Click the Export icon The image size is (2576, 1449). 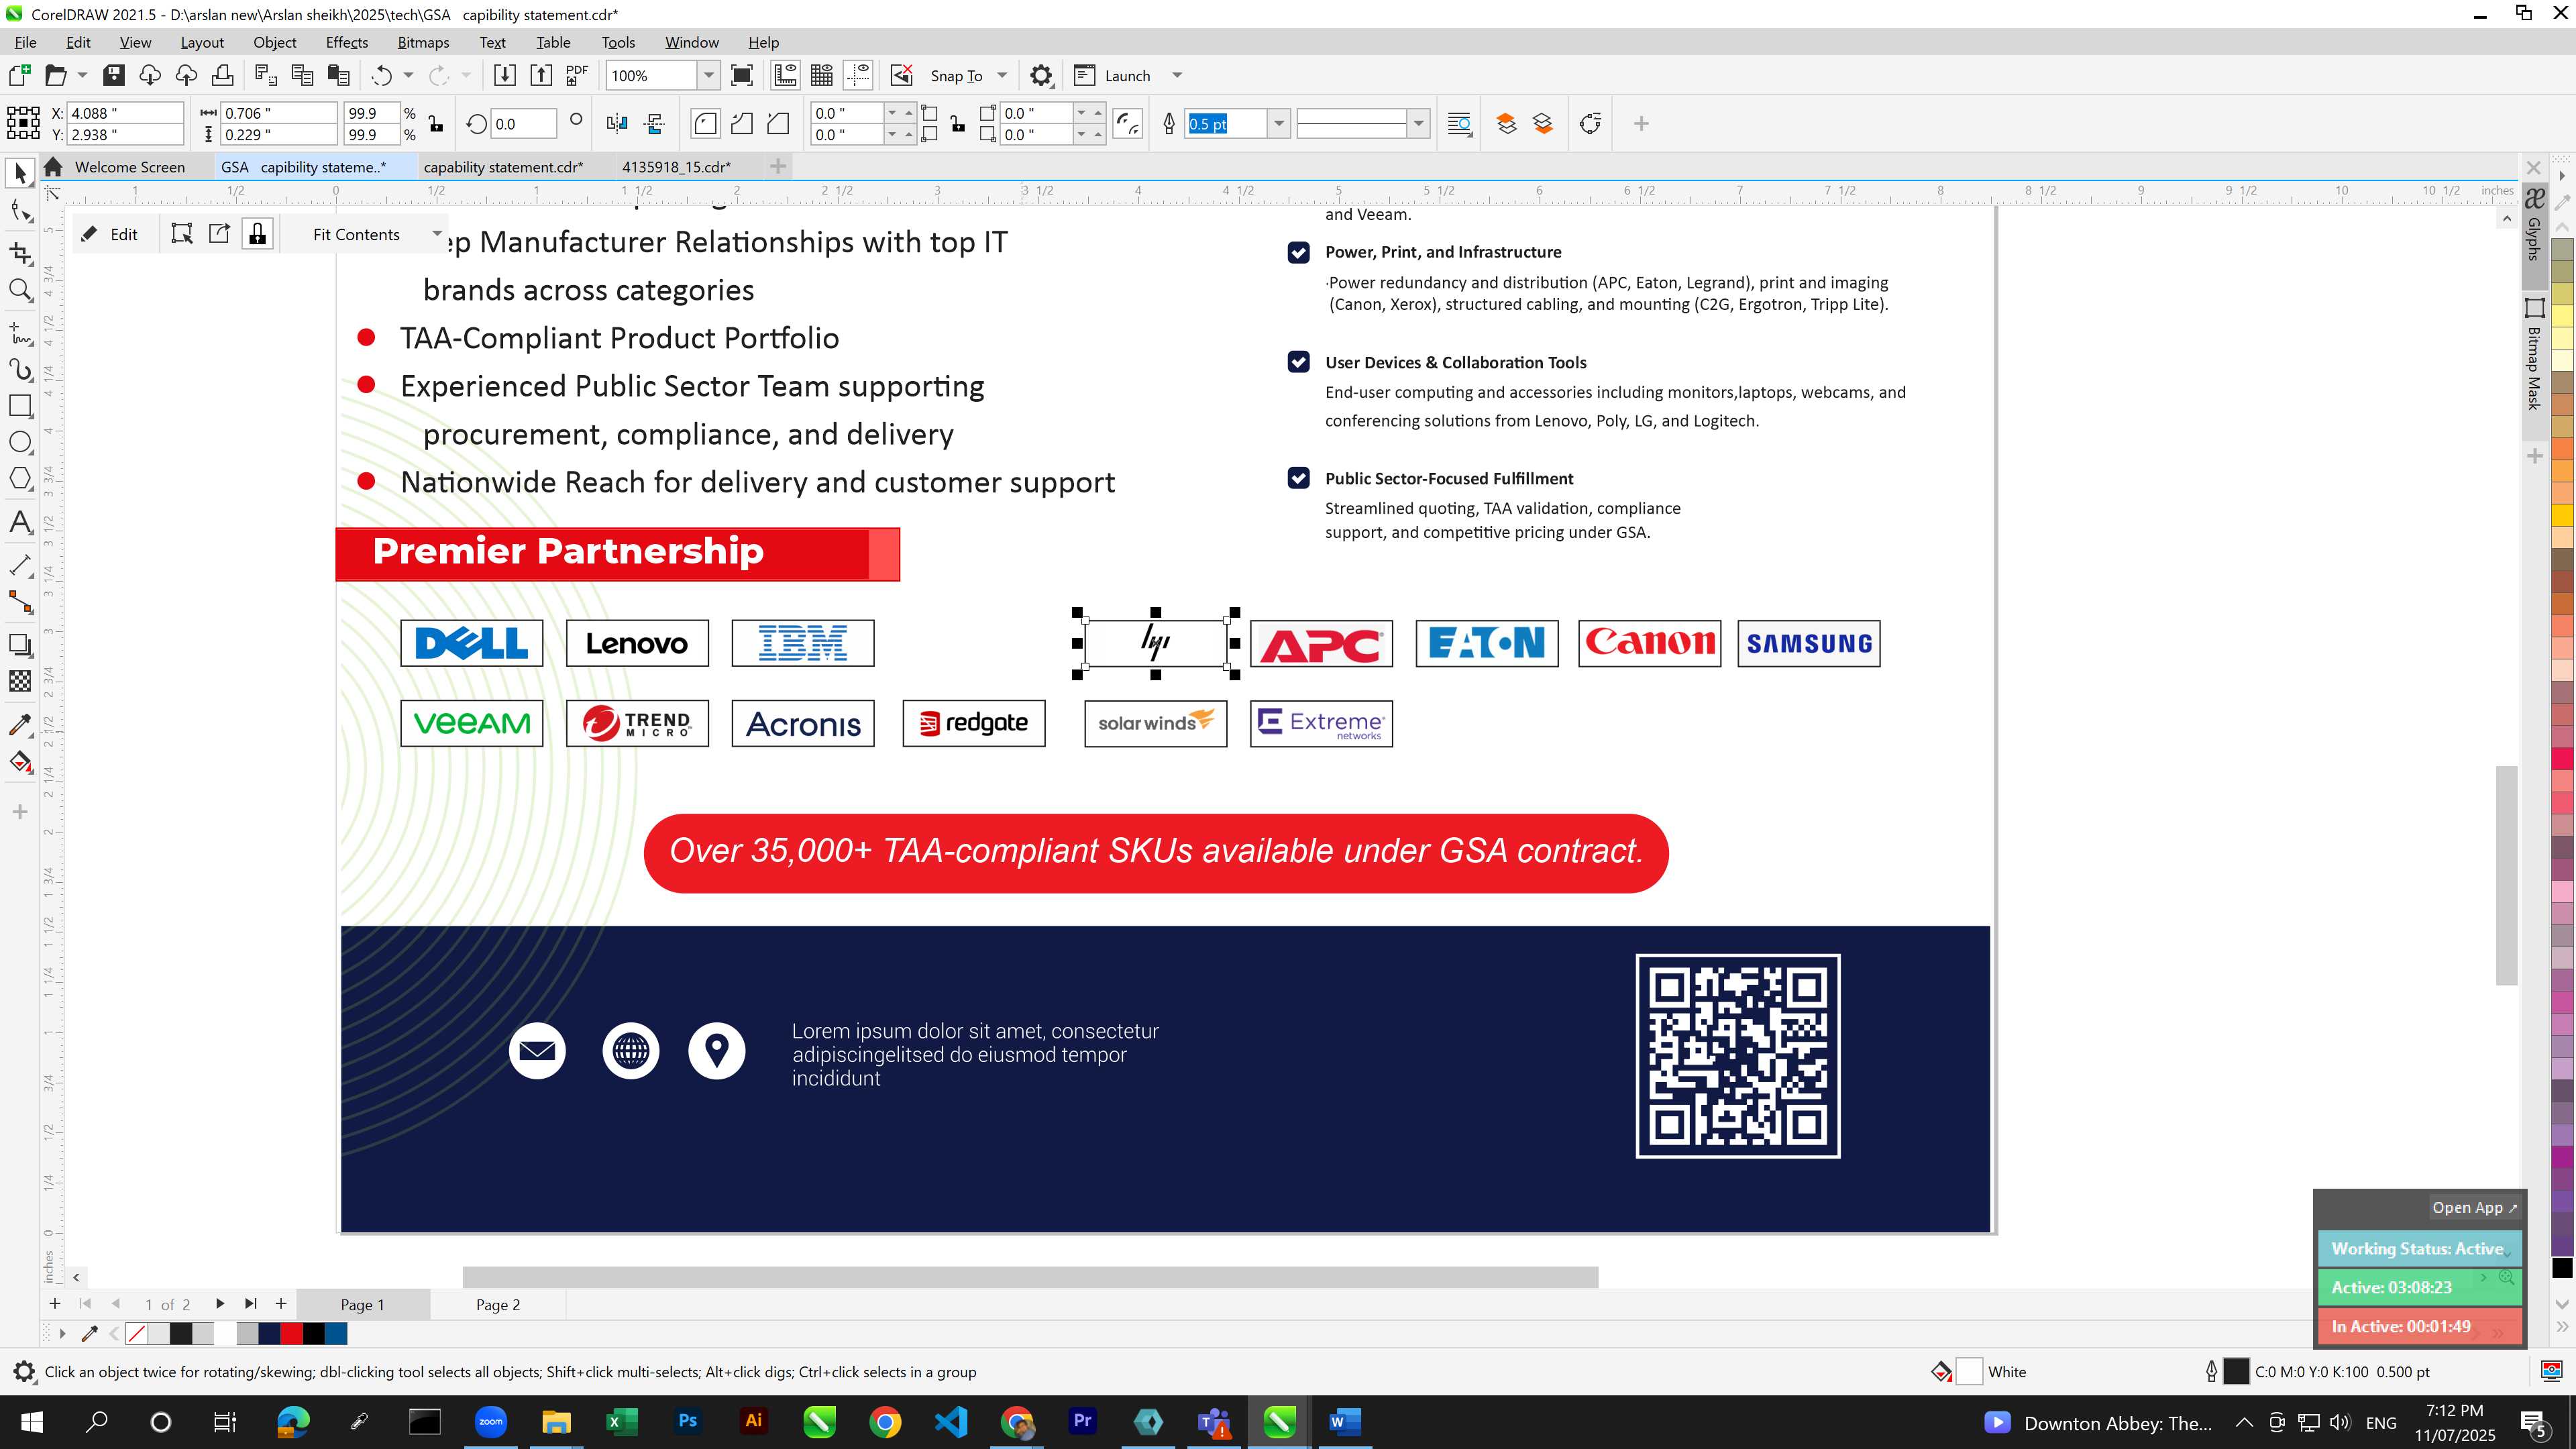pyautogui.click(x=541, y=75)
